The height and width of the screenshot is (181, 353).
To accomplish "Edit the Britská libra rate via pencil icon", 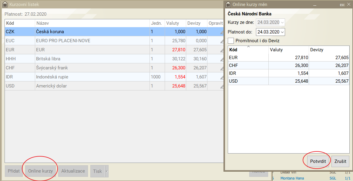I will 222,59.
